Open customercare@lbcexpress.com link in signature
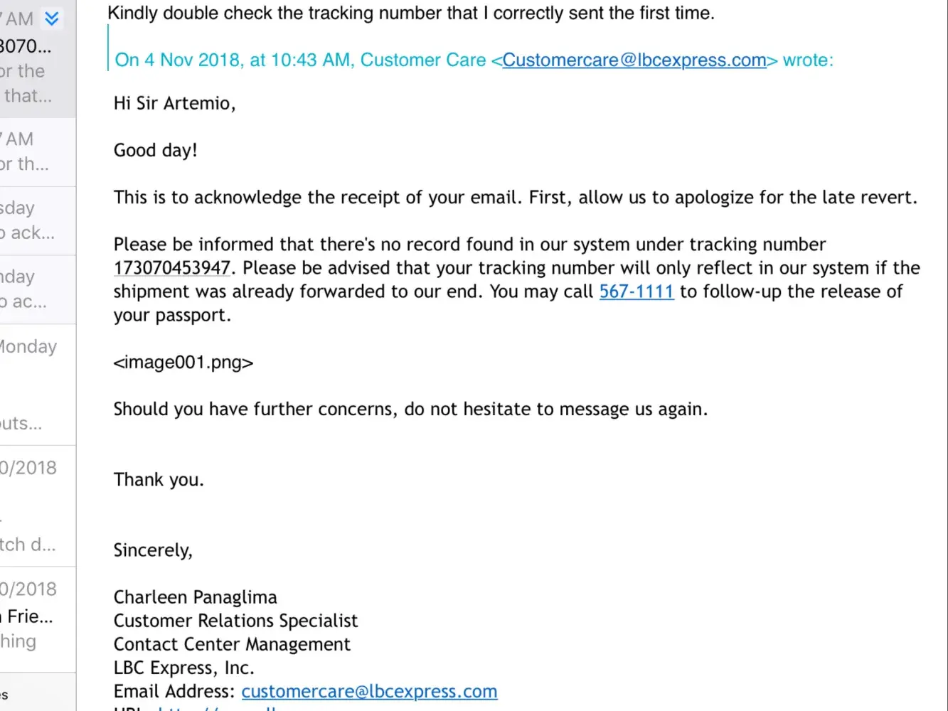 (369, 691)
